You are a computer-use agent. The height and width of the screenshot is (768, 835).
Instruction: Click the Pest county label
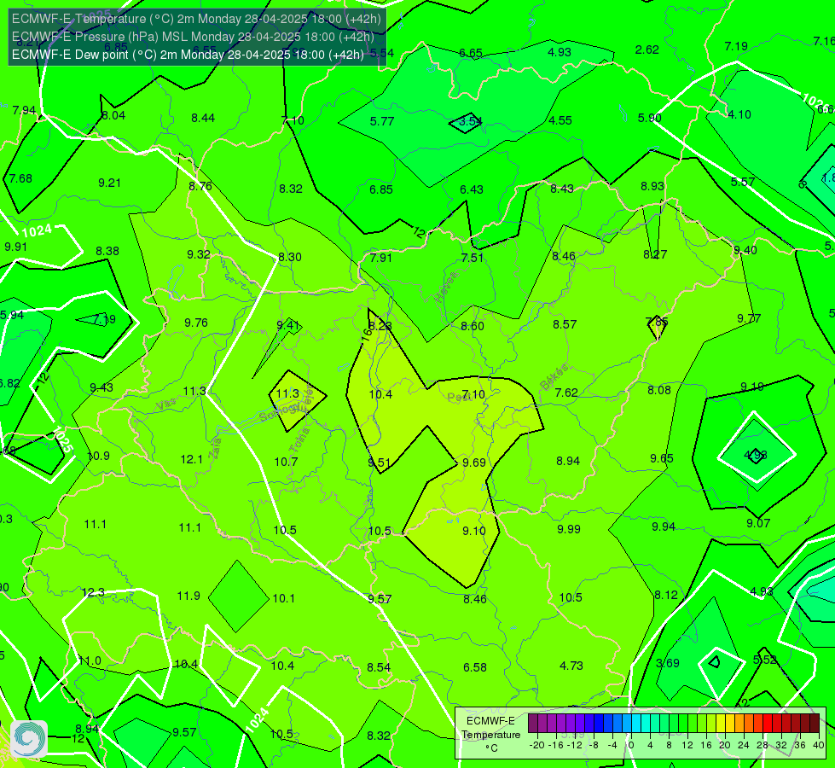click(x=459, y=397)
